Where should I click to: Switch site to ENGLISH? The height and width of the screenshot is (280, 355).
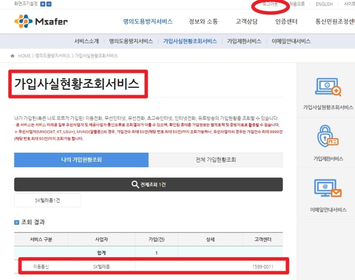[324, 4]
